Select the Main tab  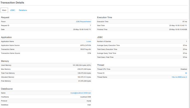click(x=4, y=10)
